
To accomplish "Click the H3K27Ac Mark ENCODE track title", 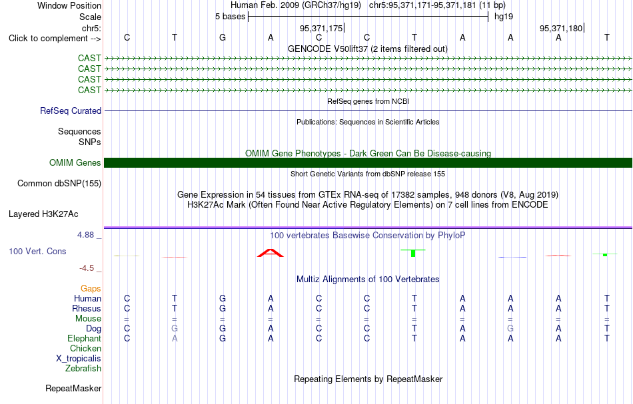I will [x=368, y=205].
